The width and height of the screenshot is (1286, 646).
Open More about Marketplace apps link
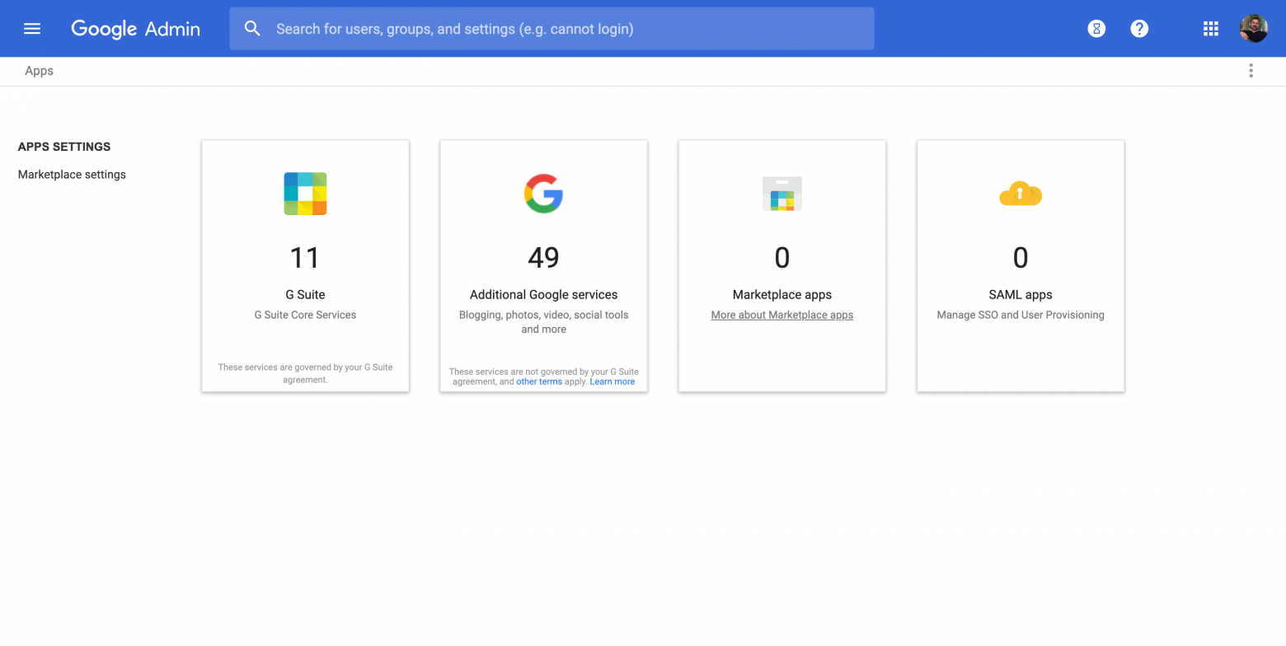click(781, 314)
